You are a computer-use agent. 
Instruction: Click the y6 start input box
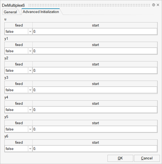(95, 149)
